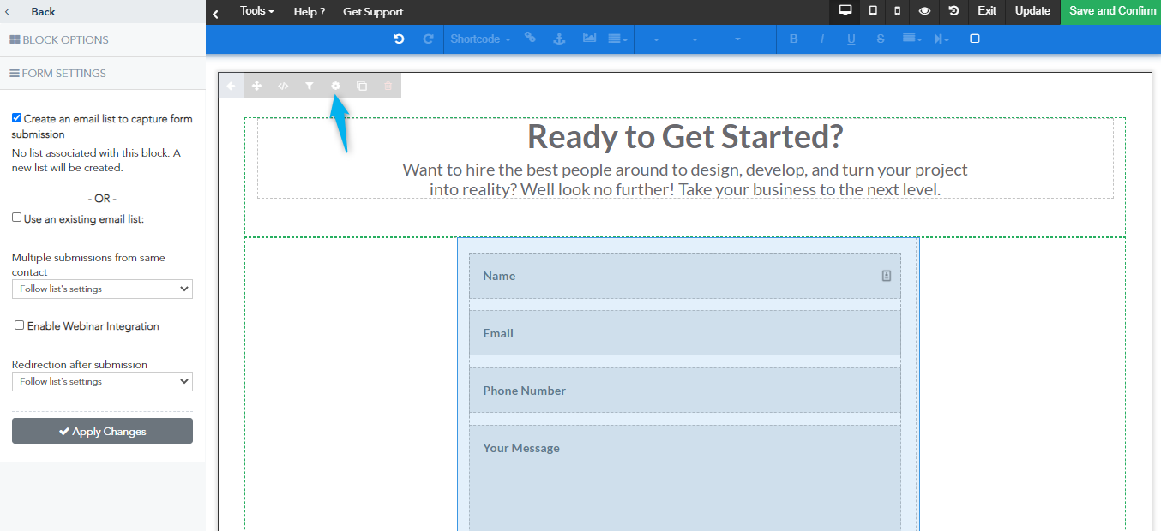Click the Exit button
The width and height of the screenshot is (1161, 531).
987,11
